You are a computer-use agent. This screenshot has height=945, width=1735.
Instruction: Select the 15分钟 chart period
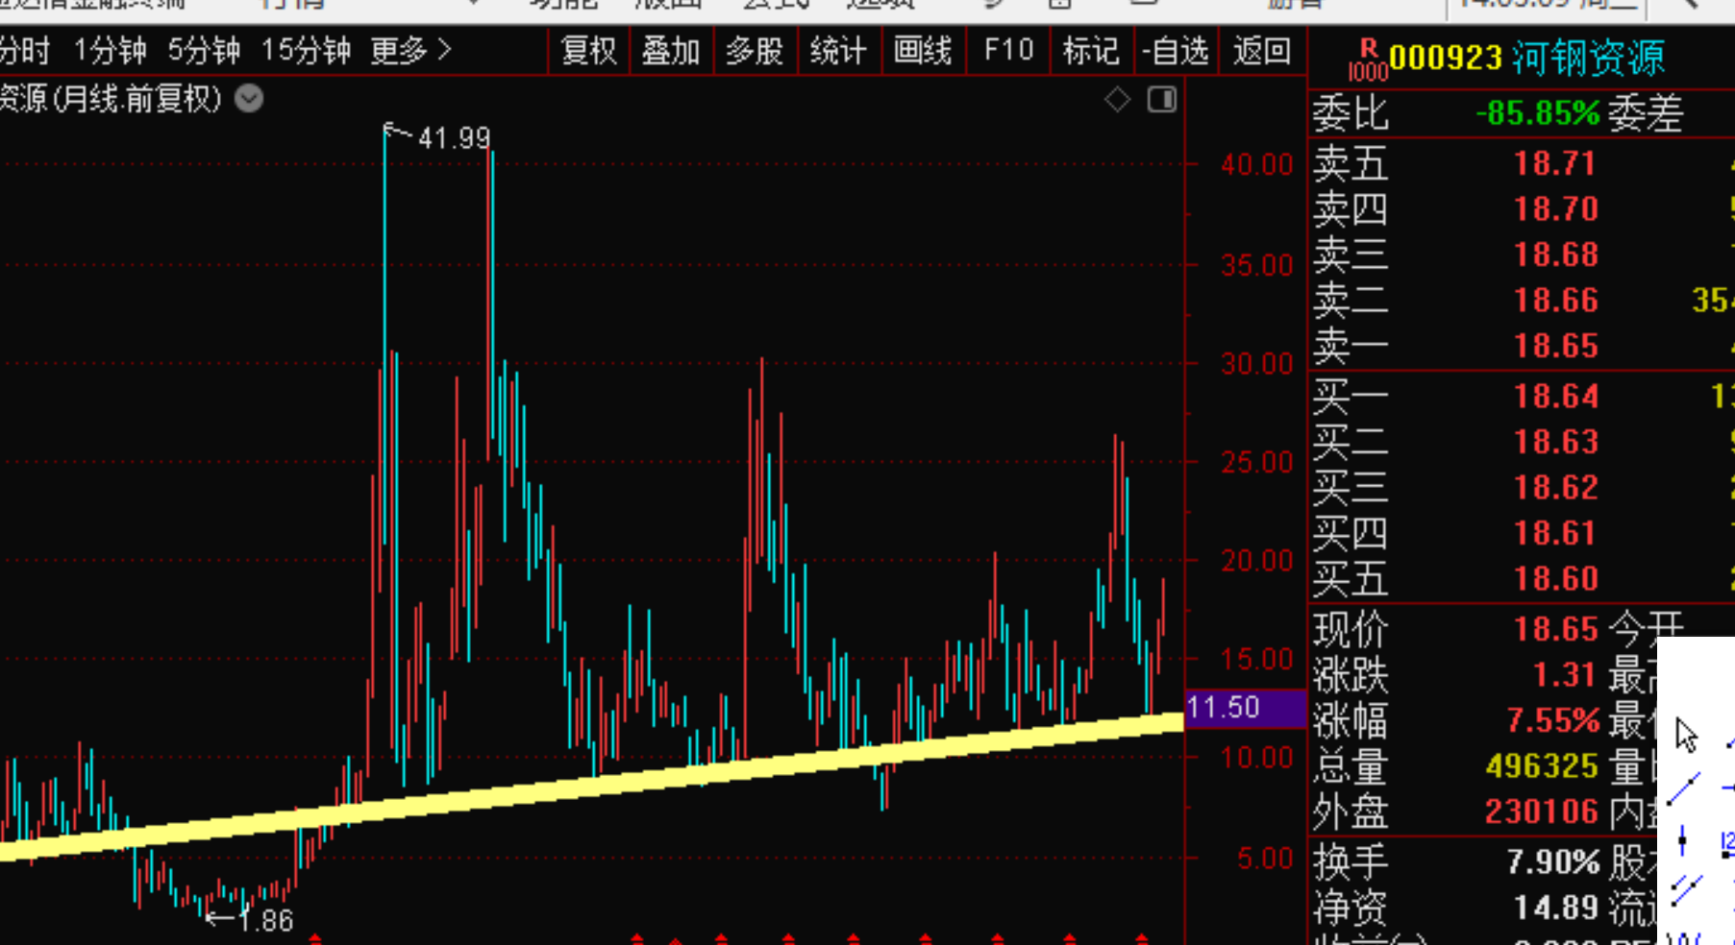pyautogui.click(x=306, y=50)
